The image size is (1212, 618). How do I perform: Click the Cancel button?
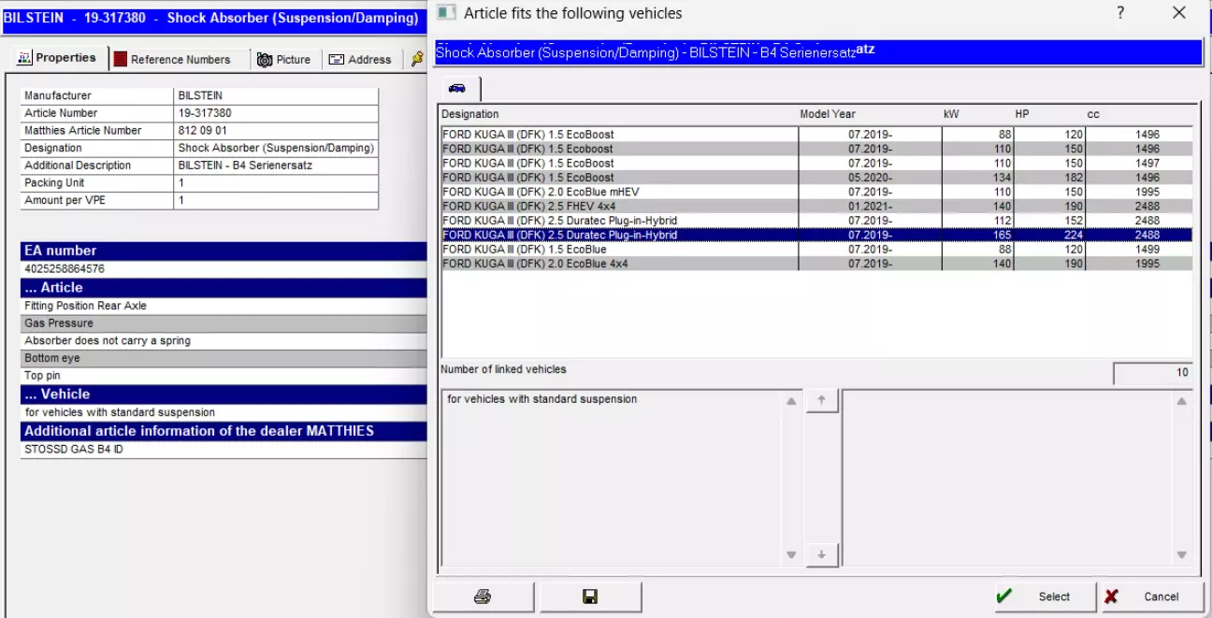1152,596
